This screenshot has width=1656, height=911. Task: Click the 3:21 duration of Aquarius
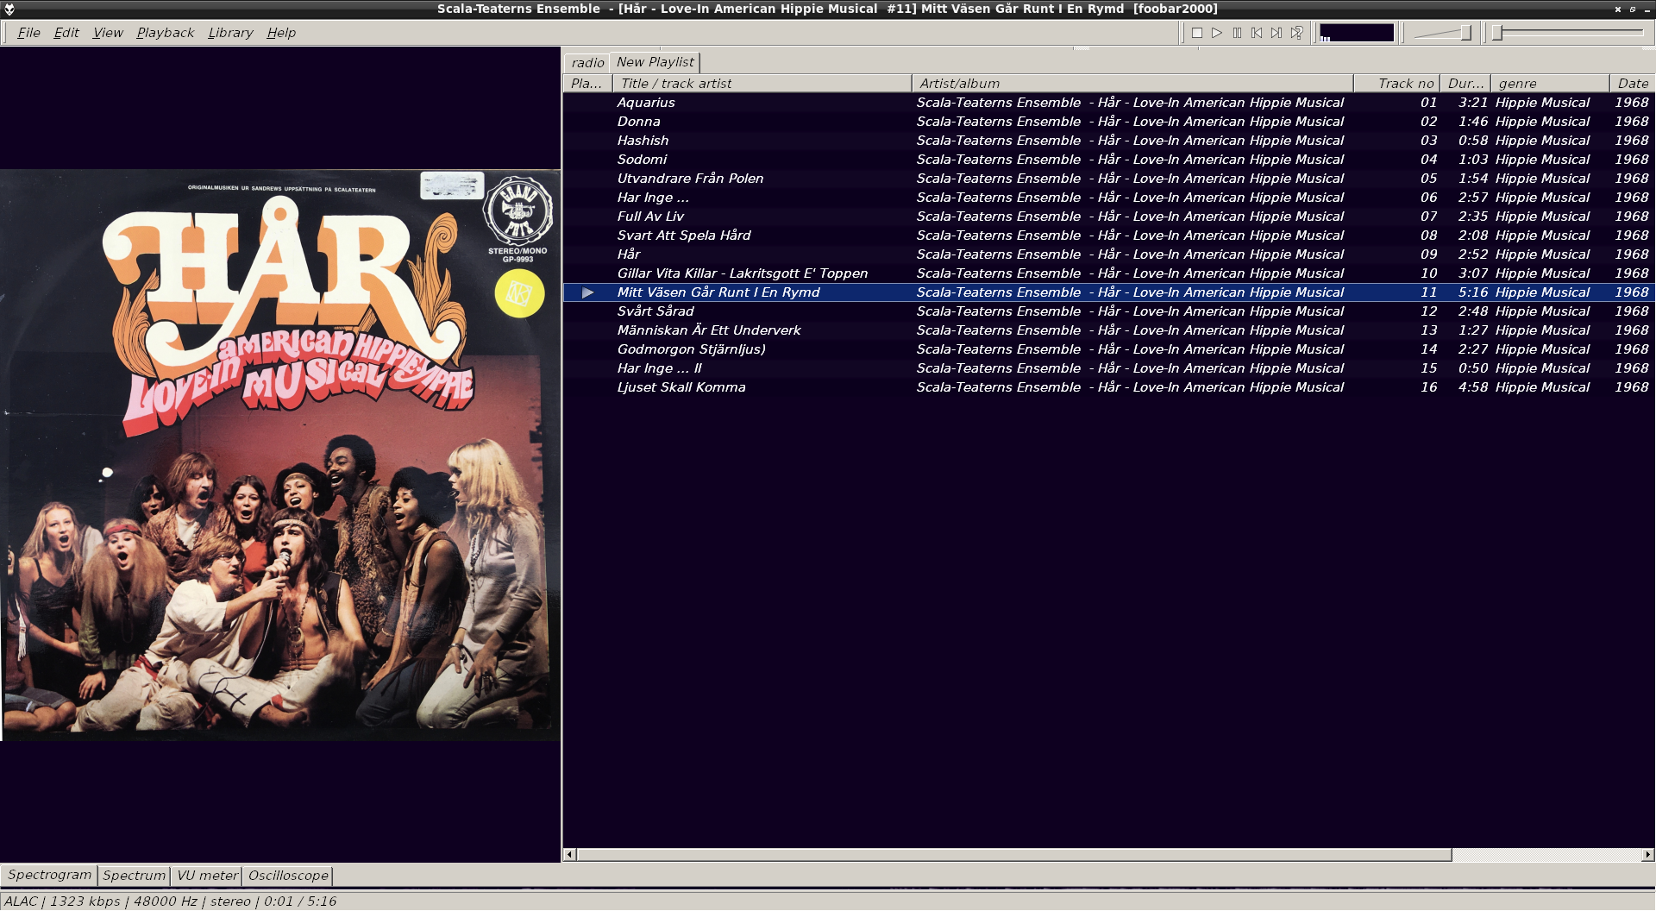tap(1473, 103)
